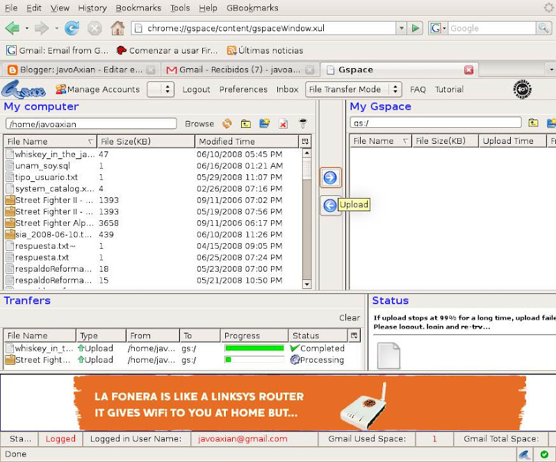Click the Manage Accounts button
556x462 pixels.
pyautogui.click(x=98, y=90)
